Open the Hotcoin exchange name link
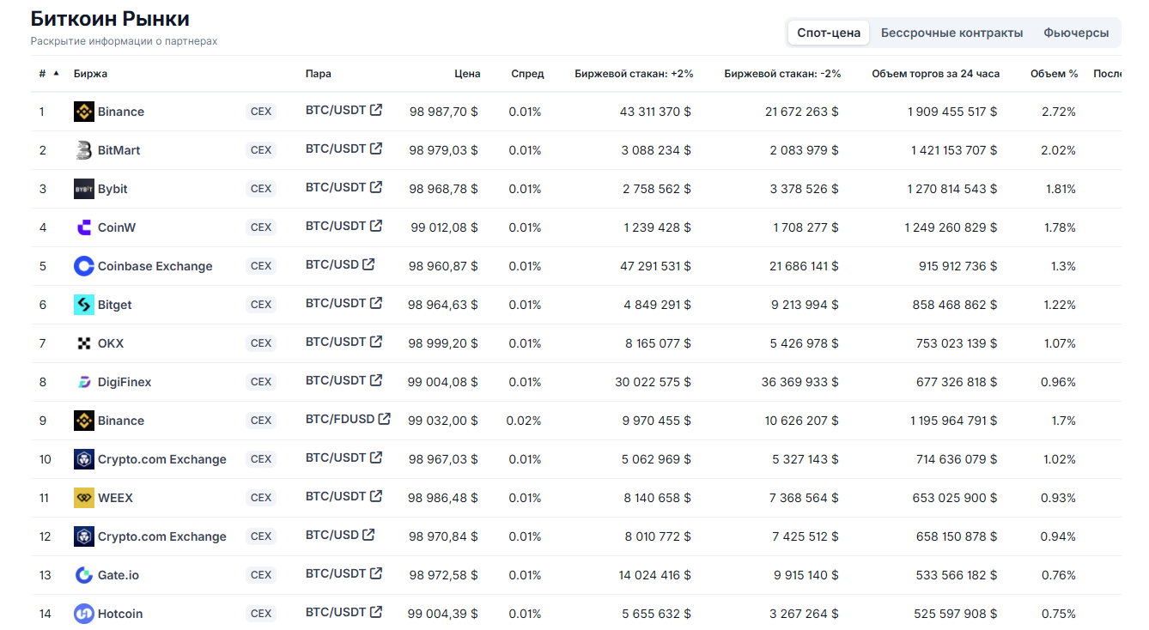Viewport: 1149px width, 630px height. (120, 614)
